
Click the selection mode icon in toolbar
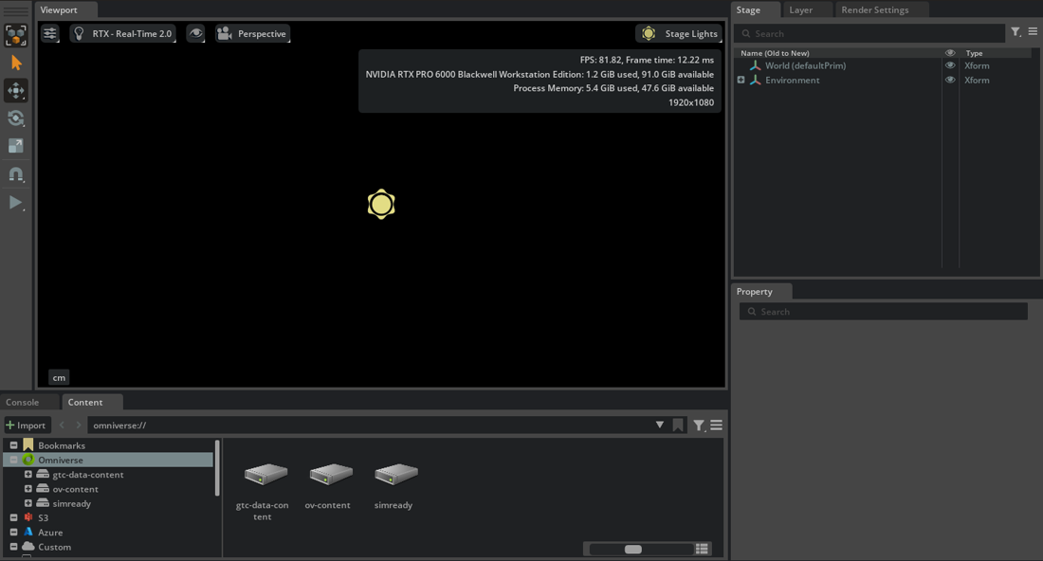click(x=16, y=35)
